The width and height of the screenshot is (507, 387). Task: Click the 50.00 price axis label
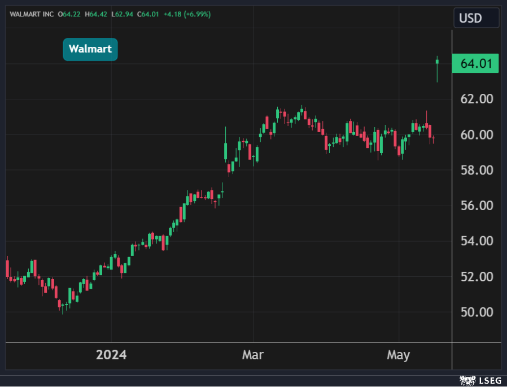[477, 312]
